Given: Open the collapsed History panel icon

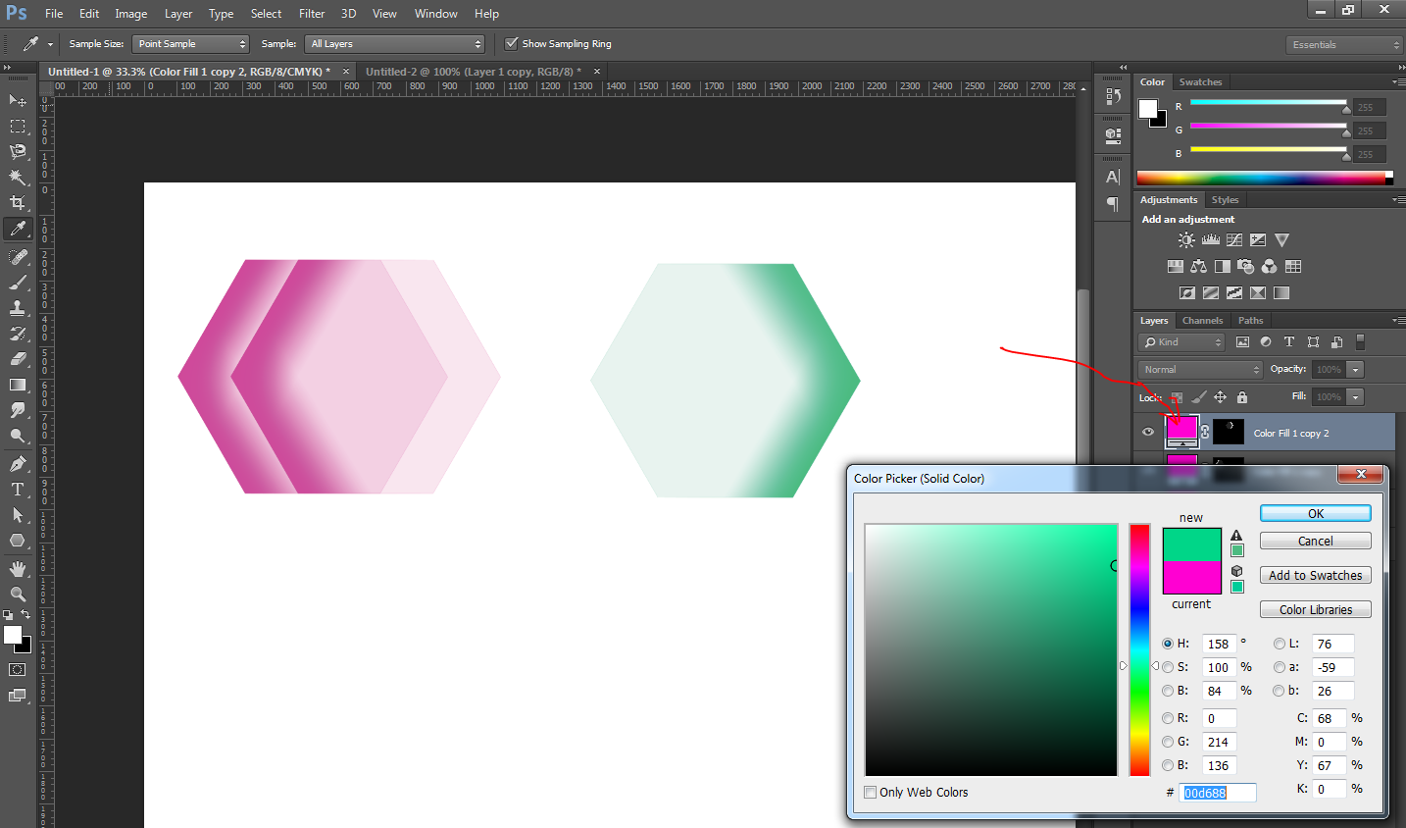Looking at the screenshot, I should (x=1113, y=96).
